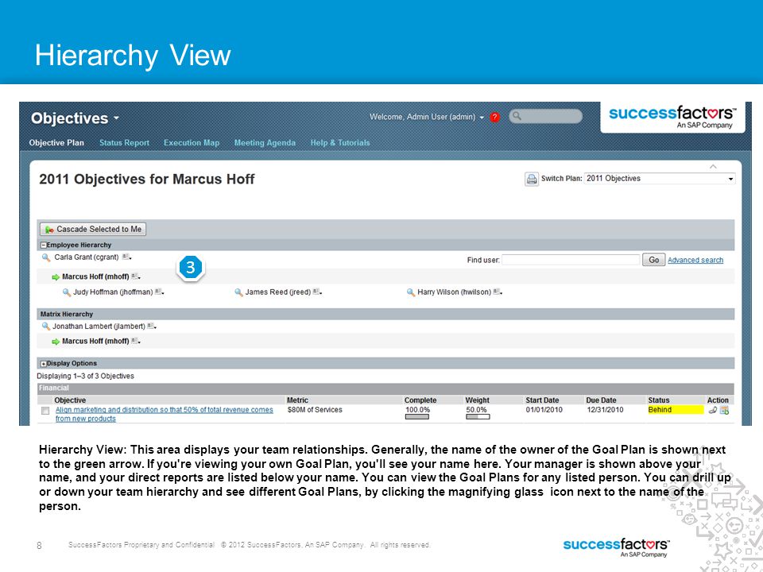Click the Harry Wilson (hwilson) name
Screen dimensions: 763x572
click(x=454, y=292)
